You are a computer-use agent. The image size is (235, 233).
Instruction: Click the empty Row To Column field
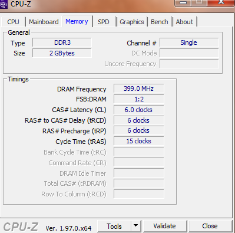(x=139, y=194)
